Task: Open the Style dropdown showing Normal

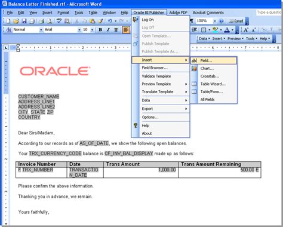Action: (x=41, y=30)
